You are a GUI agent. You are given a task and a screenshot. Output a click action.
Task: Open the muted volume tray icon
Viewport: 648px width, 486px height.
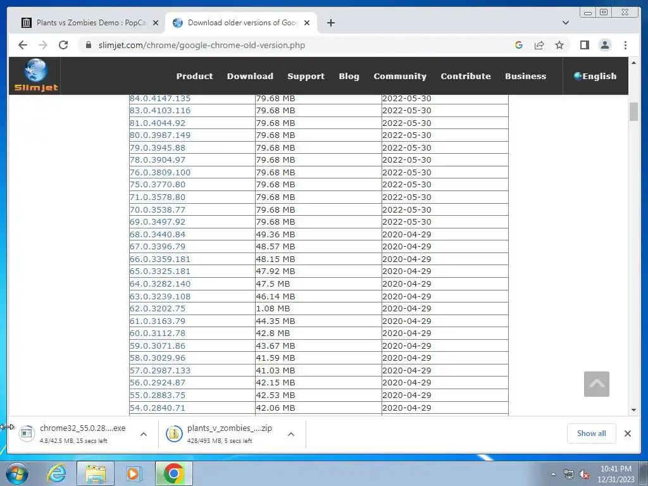pyautogui.click(x=584, y=475)
